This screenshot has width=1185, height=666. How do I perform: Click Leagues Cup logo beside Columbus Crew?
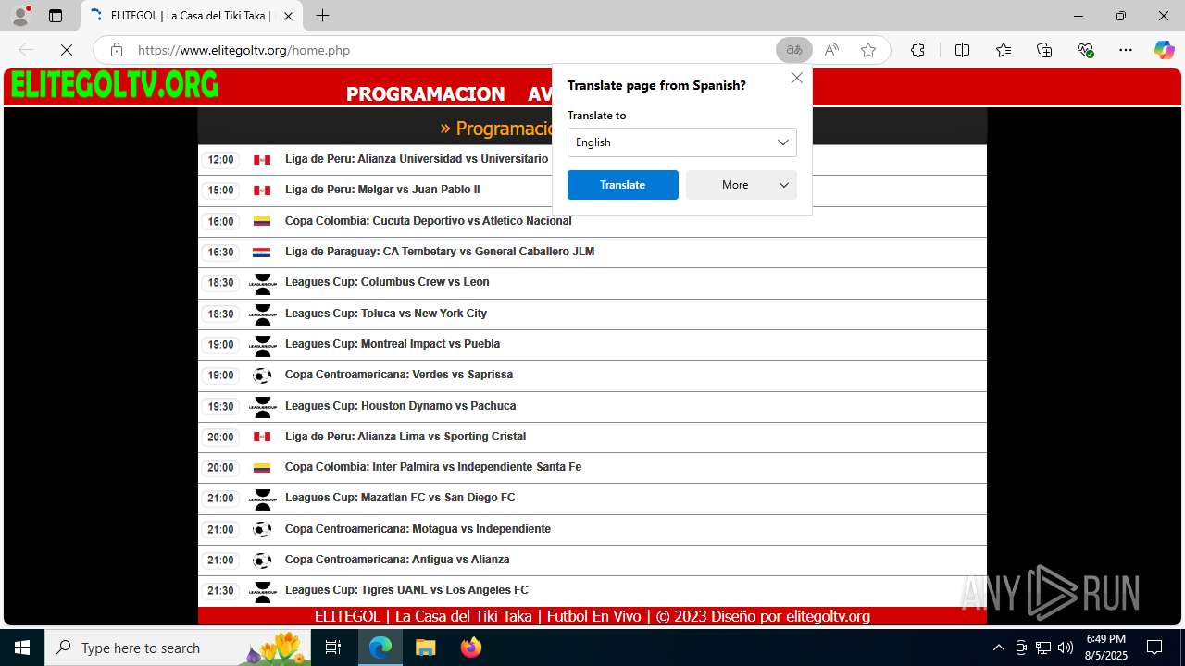point(263,284)
